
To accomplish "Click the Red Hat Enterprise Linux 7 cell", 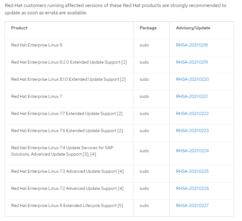I will tap(37, 96).
